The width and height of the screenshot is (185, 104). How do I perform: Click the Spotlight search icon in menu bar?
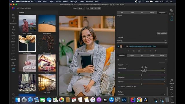pyautogui.click(x=167, y=1)
